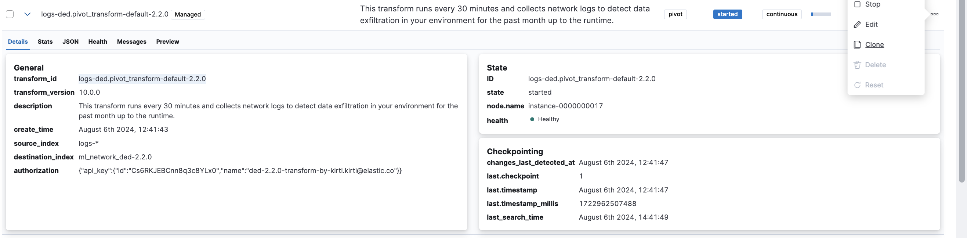Show the Health tab
967x238 pixels.
98,42
